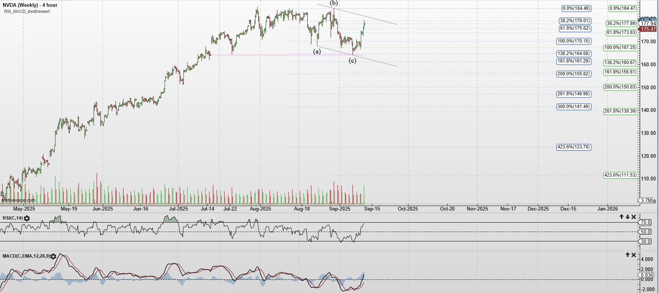Open MACD study settings gear
This screenshot has height=293, width=659.
click(53, 256)
